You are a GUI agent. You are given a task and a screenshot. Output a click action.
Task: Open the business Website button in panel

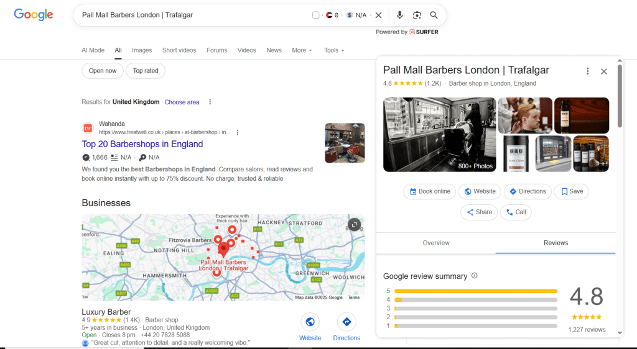click(480, 191)
